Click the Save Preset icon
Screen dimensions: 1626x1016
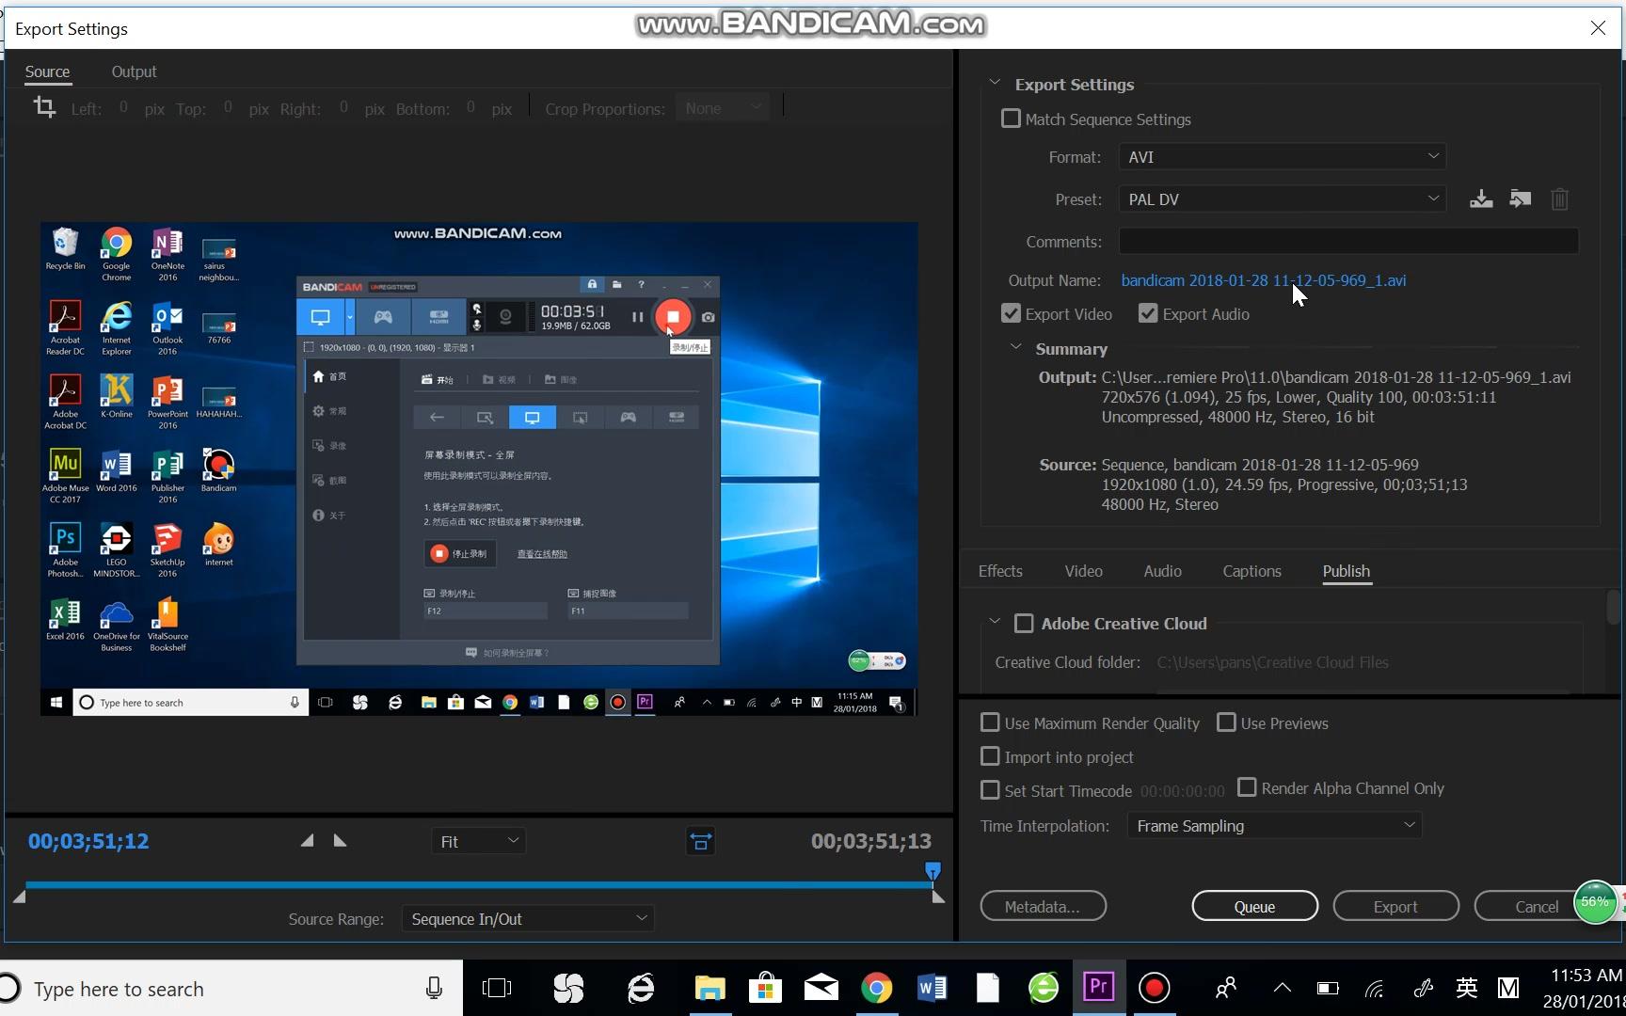pos(1481,199)
